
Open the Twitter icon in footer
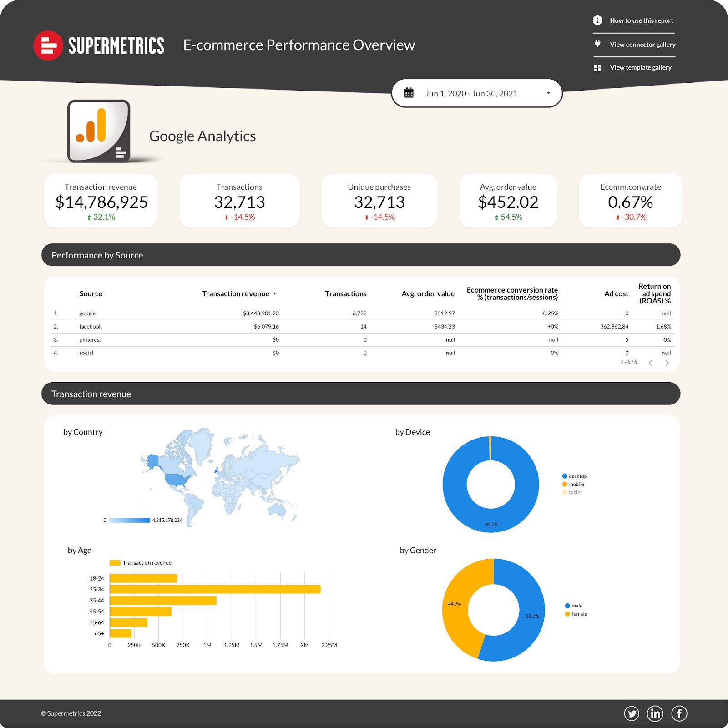pos(632,713)
